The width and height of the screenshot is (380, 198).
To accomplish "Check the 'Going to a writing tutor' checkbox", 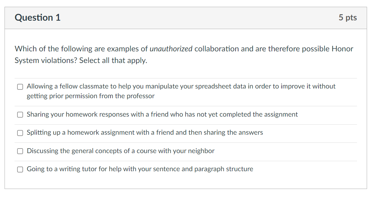I will coord(20,169).
